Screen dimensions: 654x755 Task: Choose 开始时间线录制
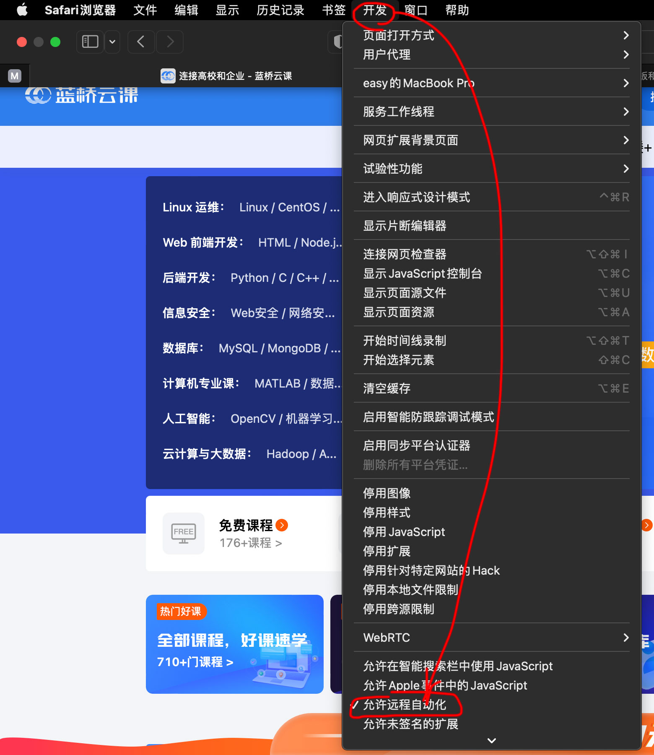pos(492,341)
